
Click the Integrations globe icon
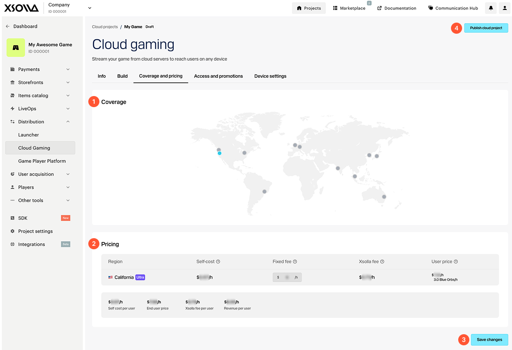(12, 244)
